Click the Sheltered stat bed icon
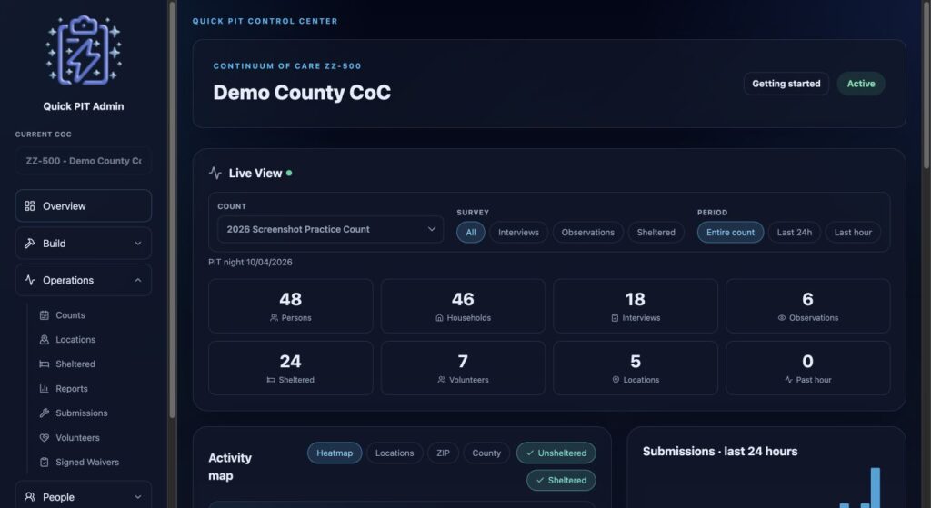Screen dimensions: 931x508 click(271, 380)
